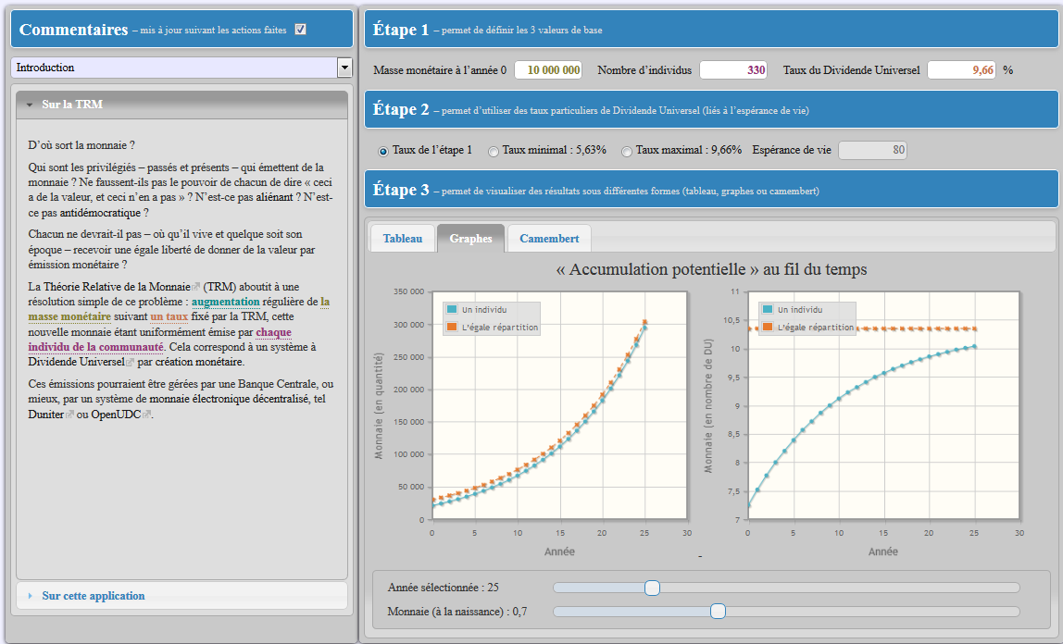Click orange 'L'égale répartition' legend swatch in left graph
Viewport: 1063px width, 644px height.
[452, 327]
